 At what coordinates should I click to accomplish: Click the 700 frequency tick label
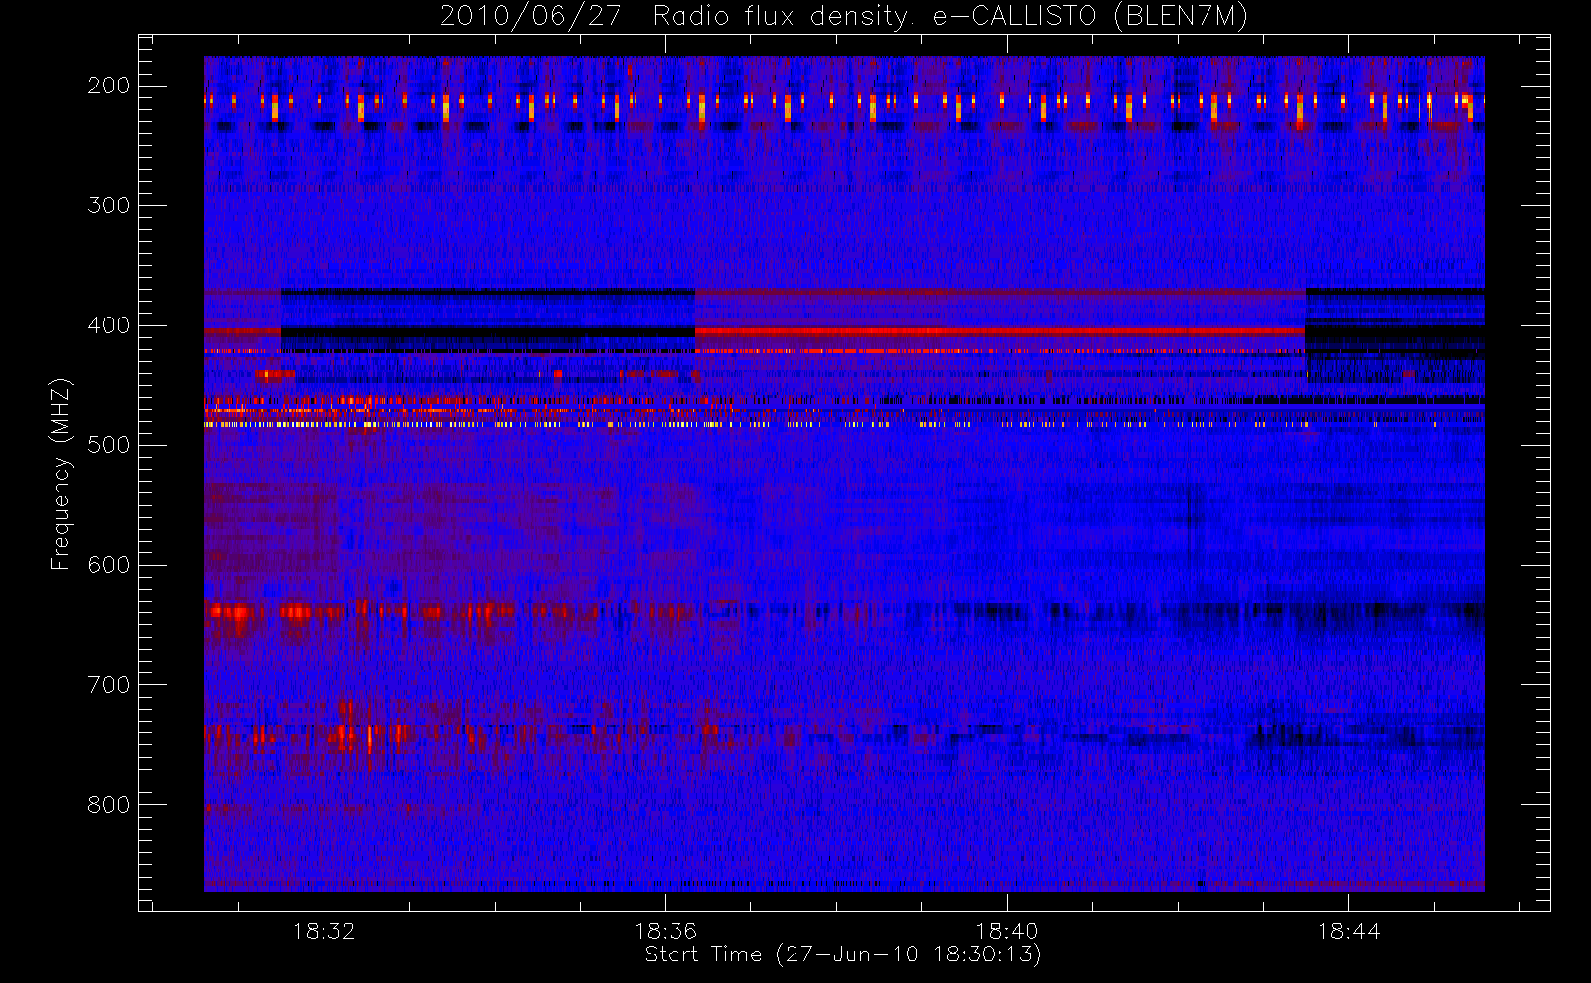[x=109, y=685]
